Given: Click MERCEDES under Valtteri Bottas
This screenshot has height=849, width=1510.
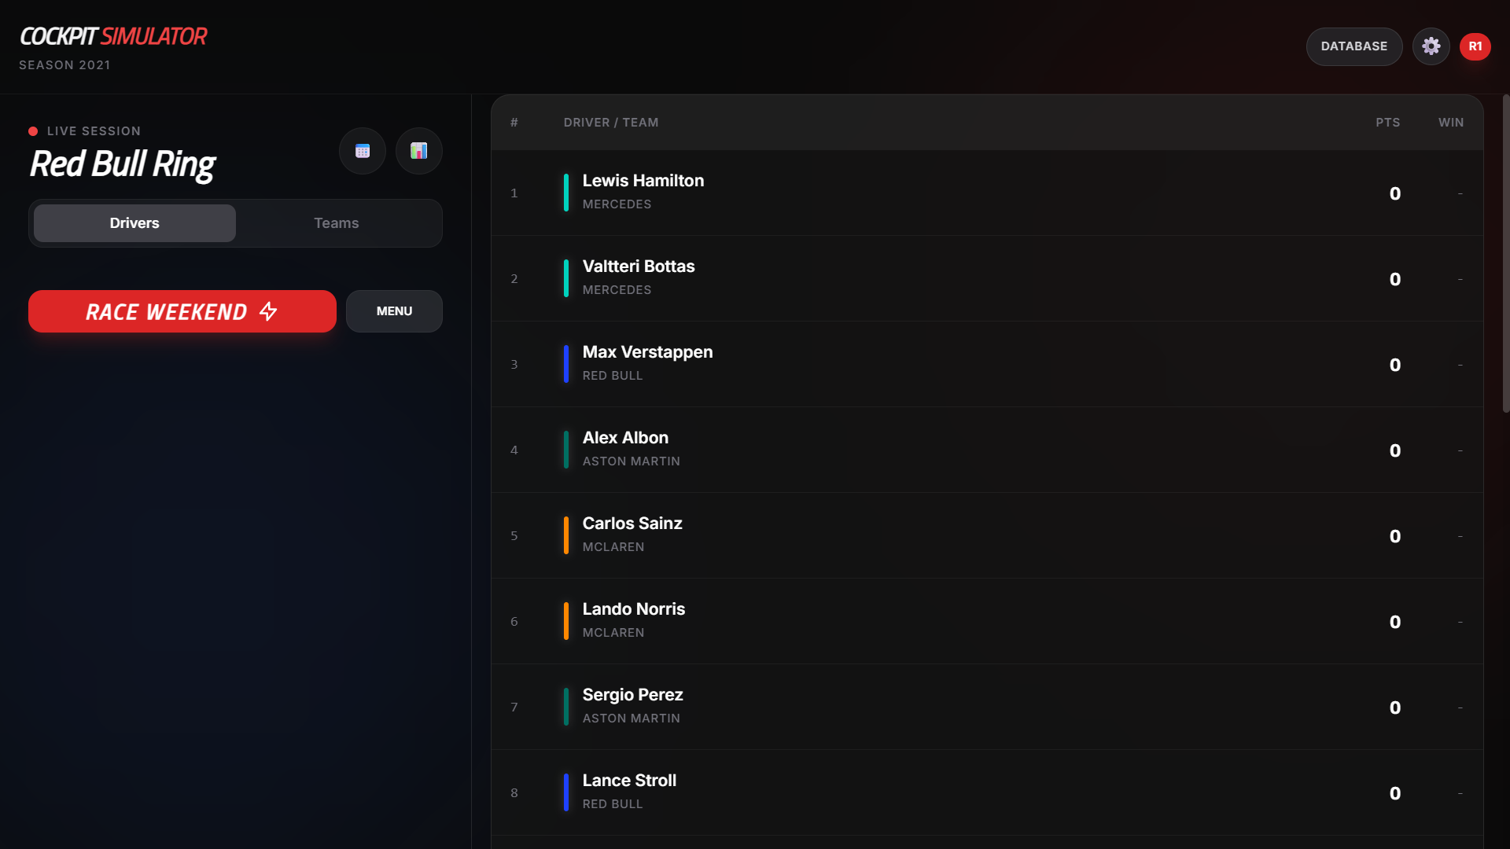Looking at the screenshot, I should click(x=617, y=290).
